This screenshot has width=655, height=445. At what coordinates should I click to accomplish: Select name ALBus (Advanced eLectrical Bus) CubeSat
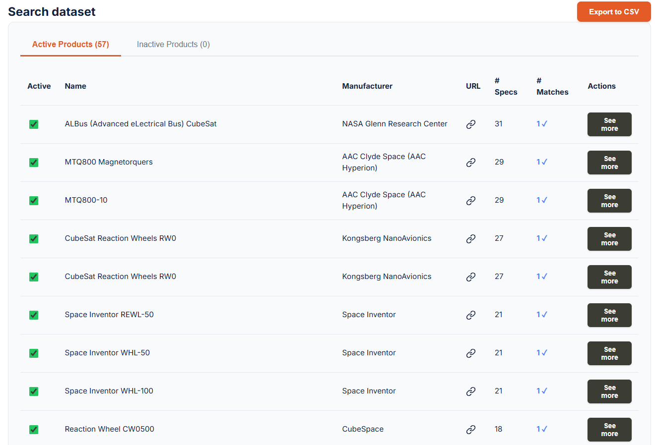click(140, 124)
